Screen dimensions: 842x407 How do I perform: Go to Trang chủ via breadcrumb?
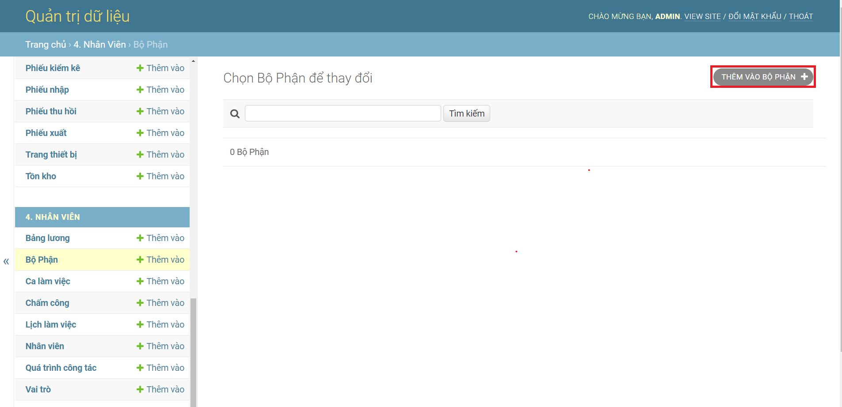tap(46, 44)
